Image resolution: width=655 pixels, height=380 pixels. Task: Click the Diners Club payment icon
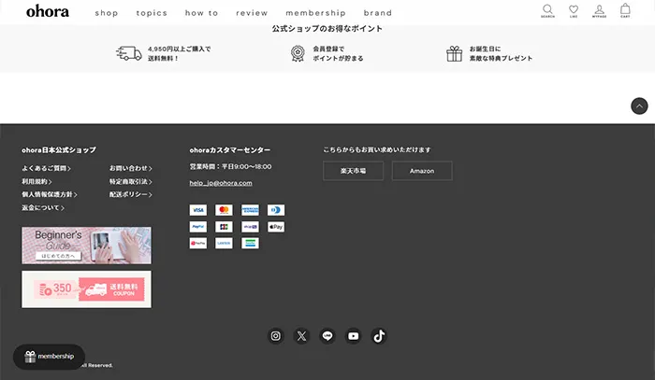click(276, 210)
